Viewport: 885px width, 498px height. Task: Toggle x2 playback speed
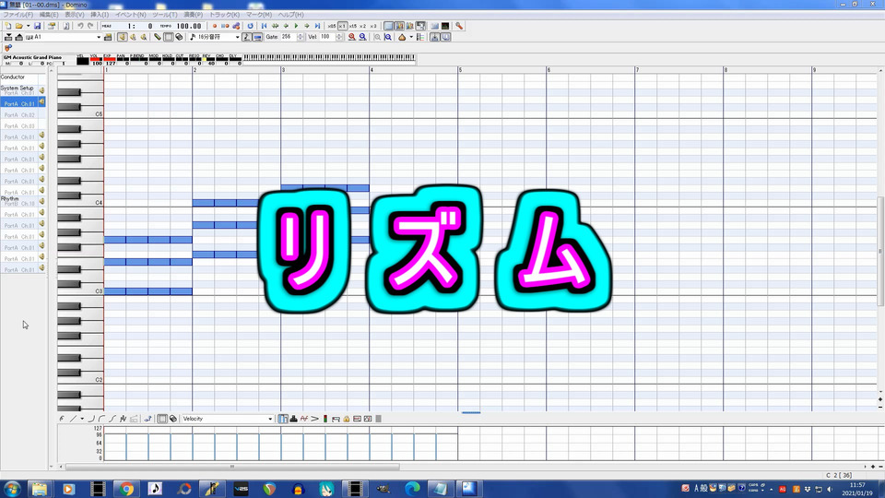(x=363, y=26)
